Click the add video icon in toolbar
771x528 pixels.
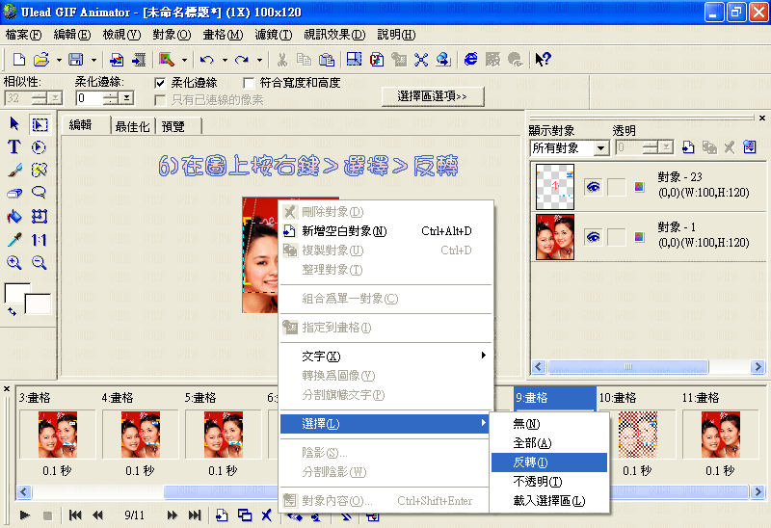139,60
